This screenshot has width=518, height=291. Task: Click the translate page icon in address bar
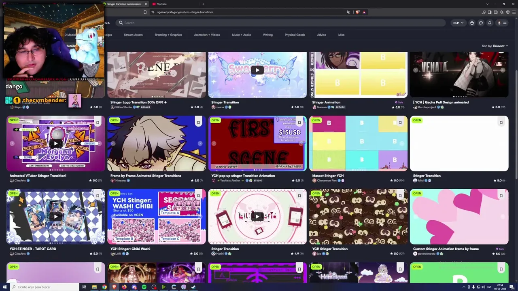(348, 12)
